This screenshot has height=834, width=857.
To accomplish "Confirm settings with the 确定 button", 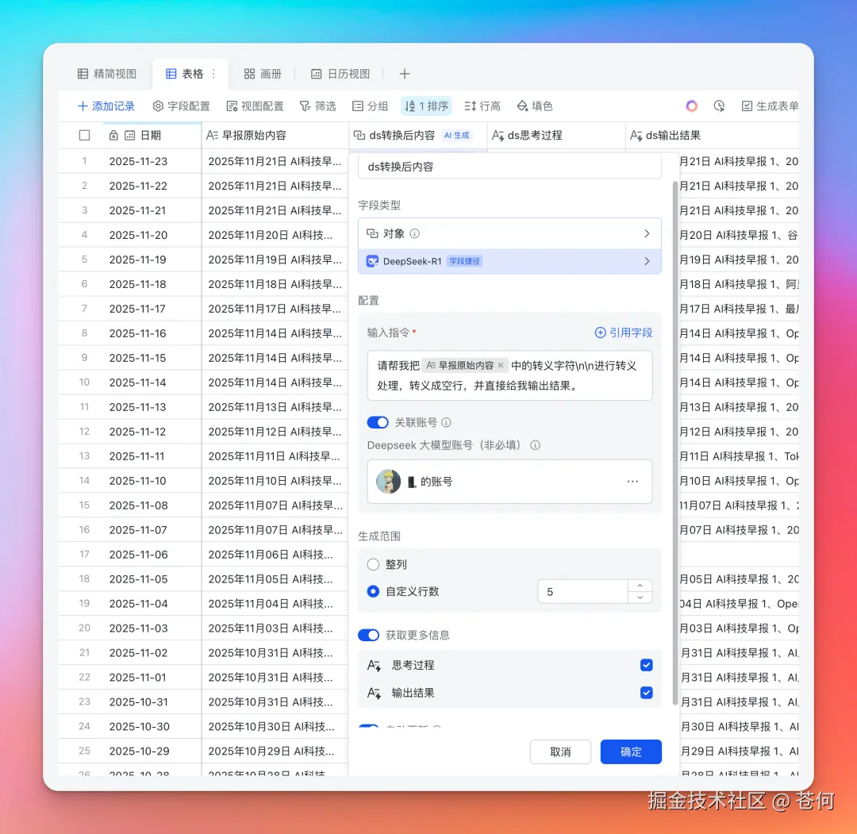I will [630, 751].
